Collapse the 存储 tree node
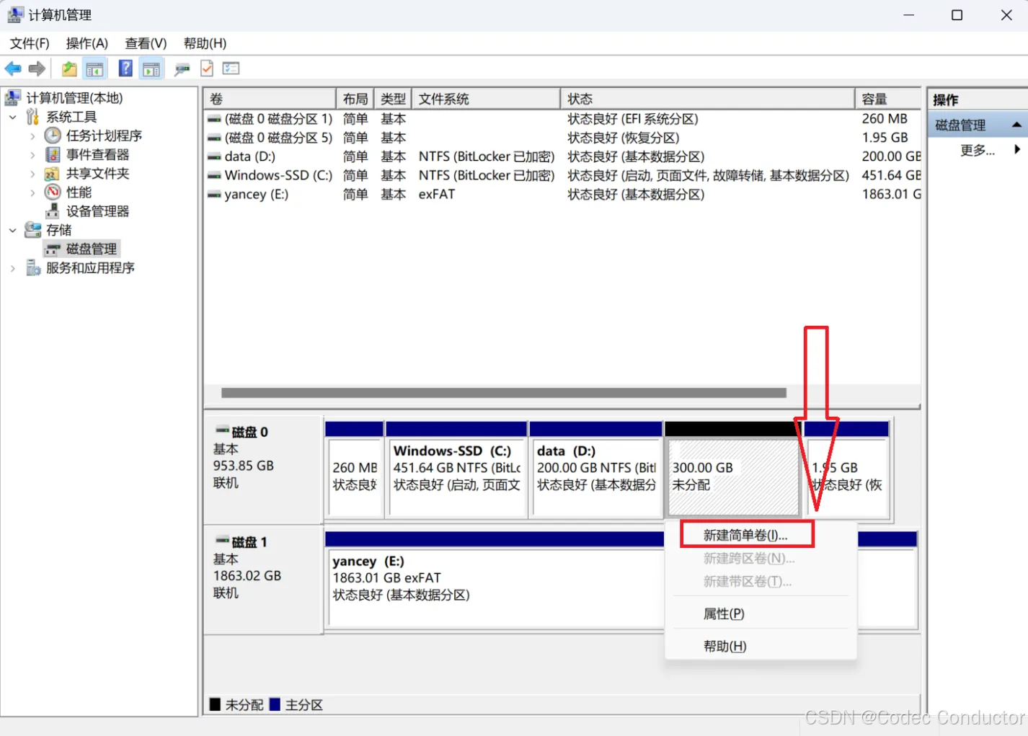Viewport: 1028px width, 736px height. click(x=12, y=230)
